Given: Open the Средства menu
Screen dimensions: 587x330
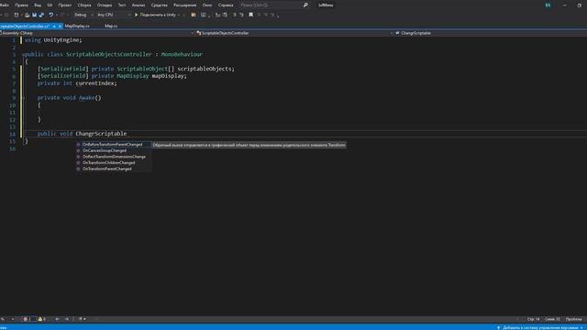Looking at the screenshot, I should (160, 5).
